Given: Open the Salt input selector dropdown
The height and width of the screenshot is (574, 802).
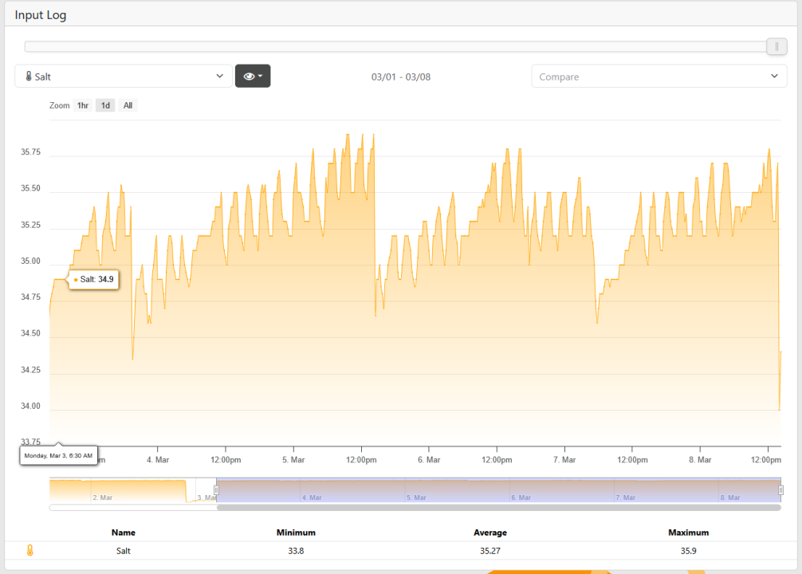Looking at the screenshot, I should (x=124, y=77).
